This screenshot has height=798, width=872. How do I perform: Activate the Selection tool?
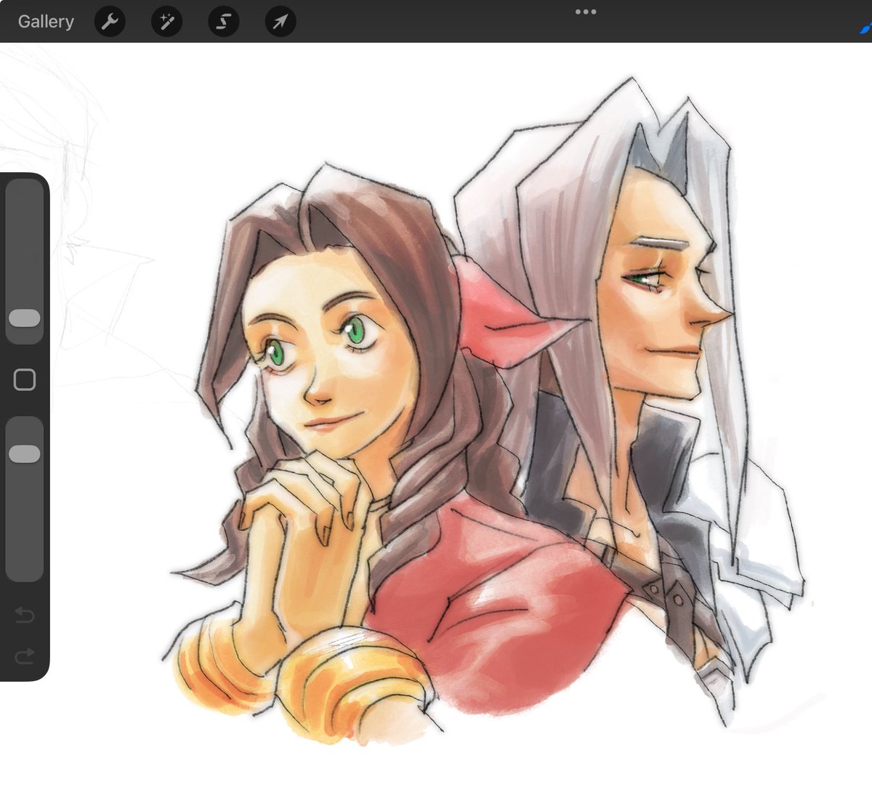[223, 22]
